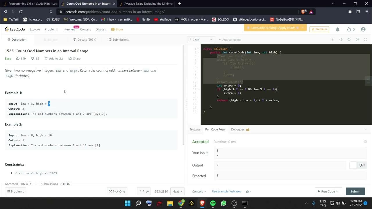Image resolution: width=372 pixels, height=209 pixels.
Task: Open Explore in the navigation
Action: (x=35, y=29)
